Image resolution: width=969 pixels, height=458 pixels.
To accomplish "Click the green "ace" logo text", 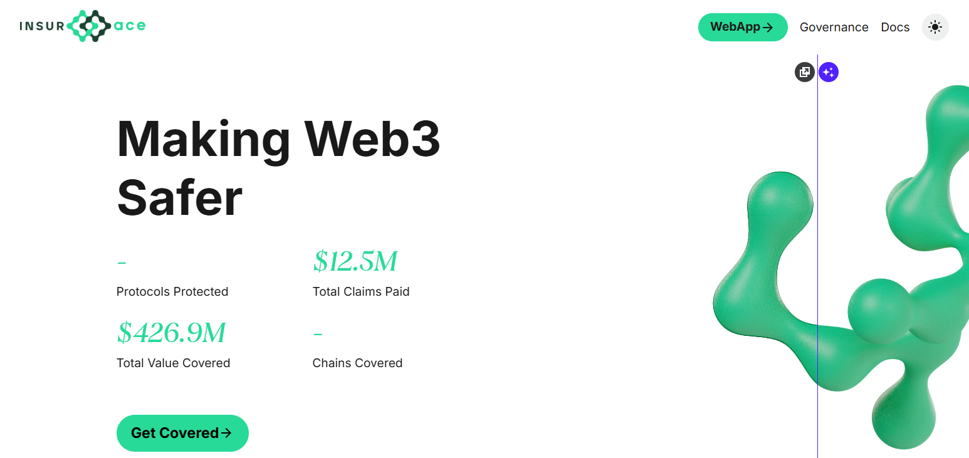I will 130,26.
